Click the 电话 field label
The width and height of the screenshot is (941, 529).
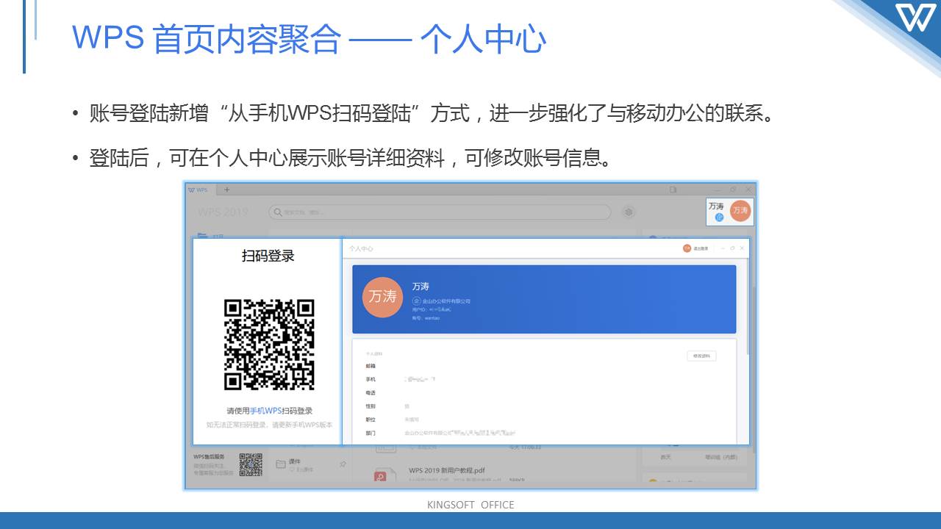tap(371, 393)
